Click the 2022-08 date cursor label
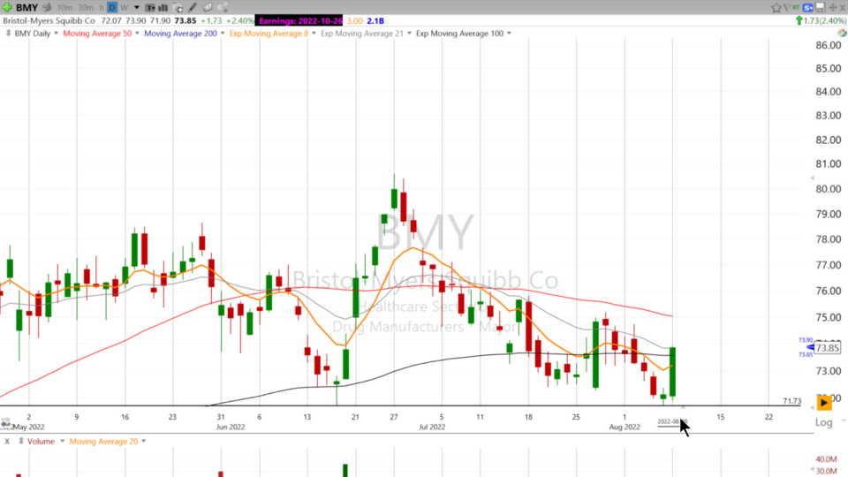 coord(670,422)
